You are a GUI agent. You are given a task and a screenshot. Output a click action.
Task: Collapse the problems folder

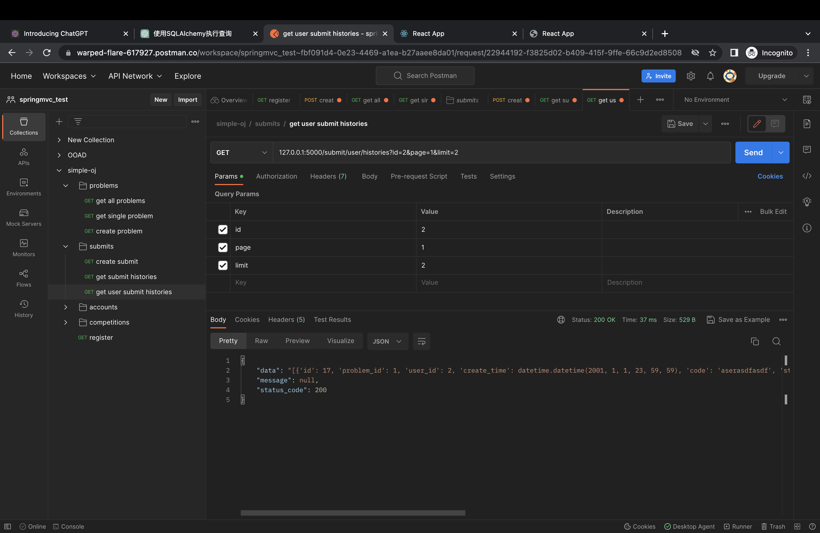[x=65, y=185]
